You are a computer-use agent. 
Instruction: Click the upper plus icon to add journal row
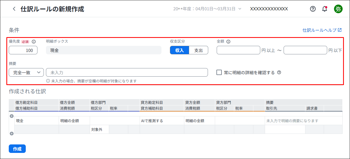coord(11,116)
